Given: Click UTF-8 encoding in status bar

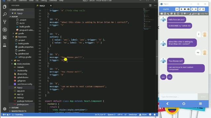Looking at the screenshot, I should point(120,114).
